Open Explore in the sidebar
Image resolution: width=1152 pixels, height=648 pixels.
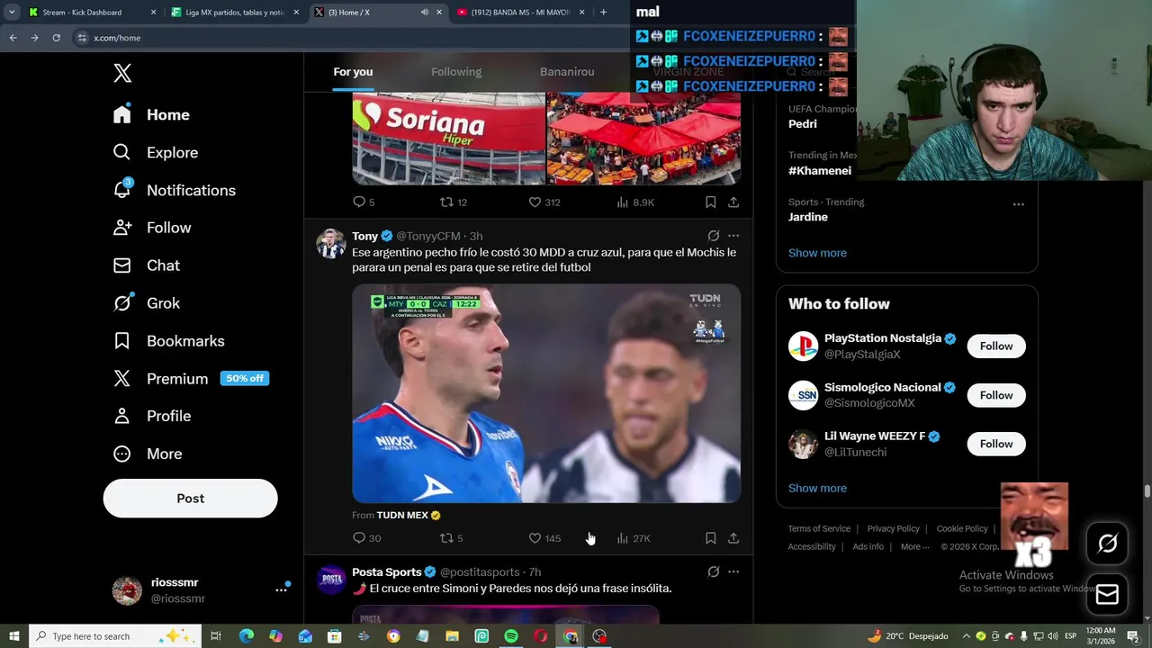155,152
